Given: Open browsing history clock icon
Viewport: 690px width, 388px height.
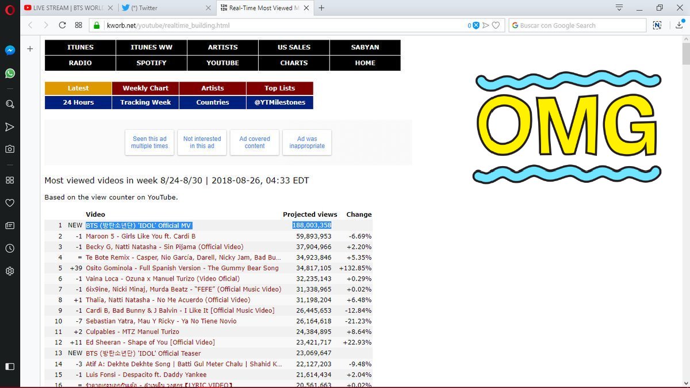Looking at the screenshot, I should (x=10, y=248).
